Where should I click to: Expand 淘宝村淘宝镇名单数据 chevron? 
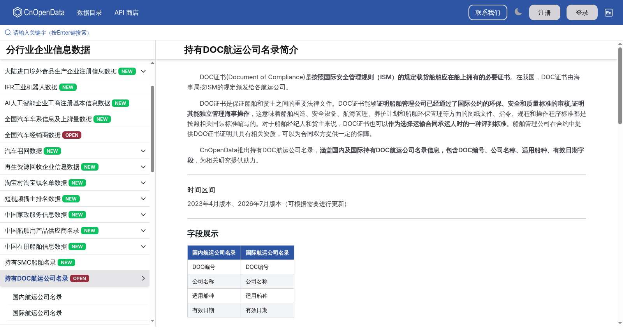pyautogui.click(x=143, y=183)
